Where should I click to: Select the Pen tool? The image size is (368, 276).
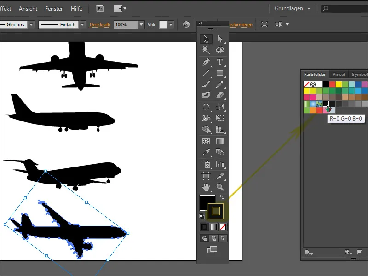point(206,62)
